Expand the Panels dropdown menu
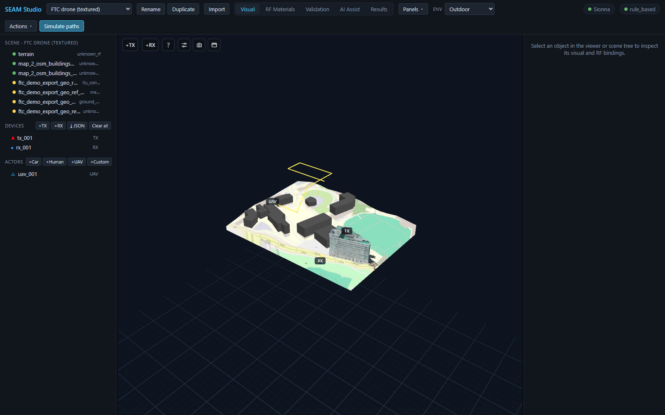Image resolution: width=665 pixels, height=415 pixels. tap(413, 9)
